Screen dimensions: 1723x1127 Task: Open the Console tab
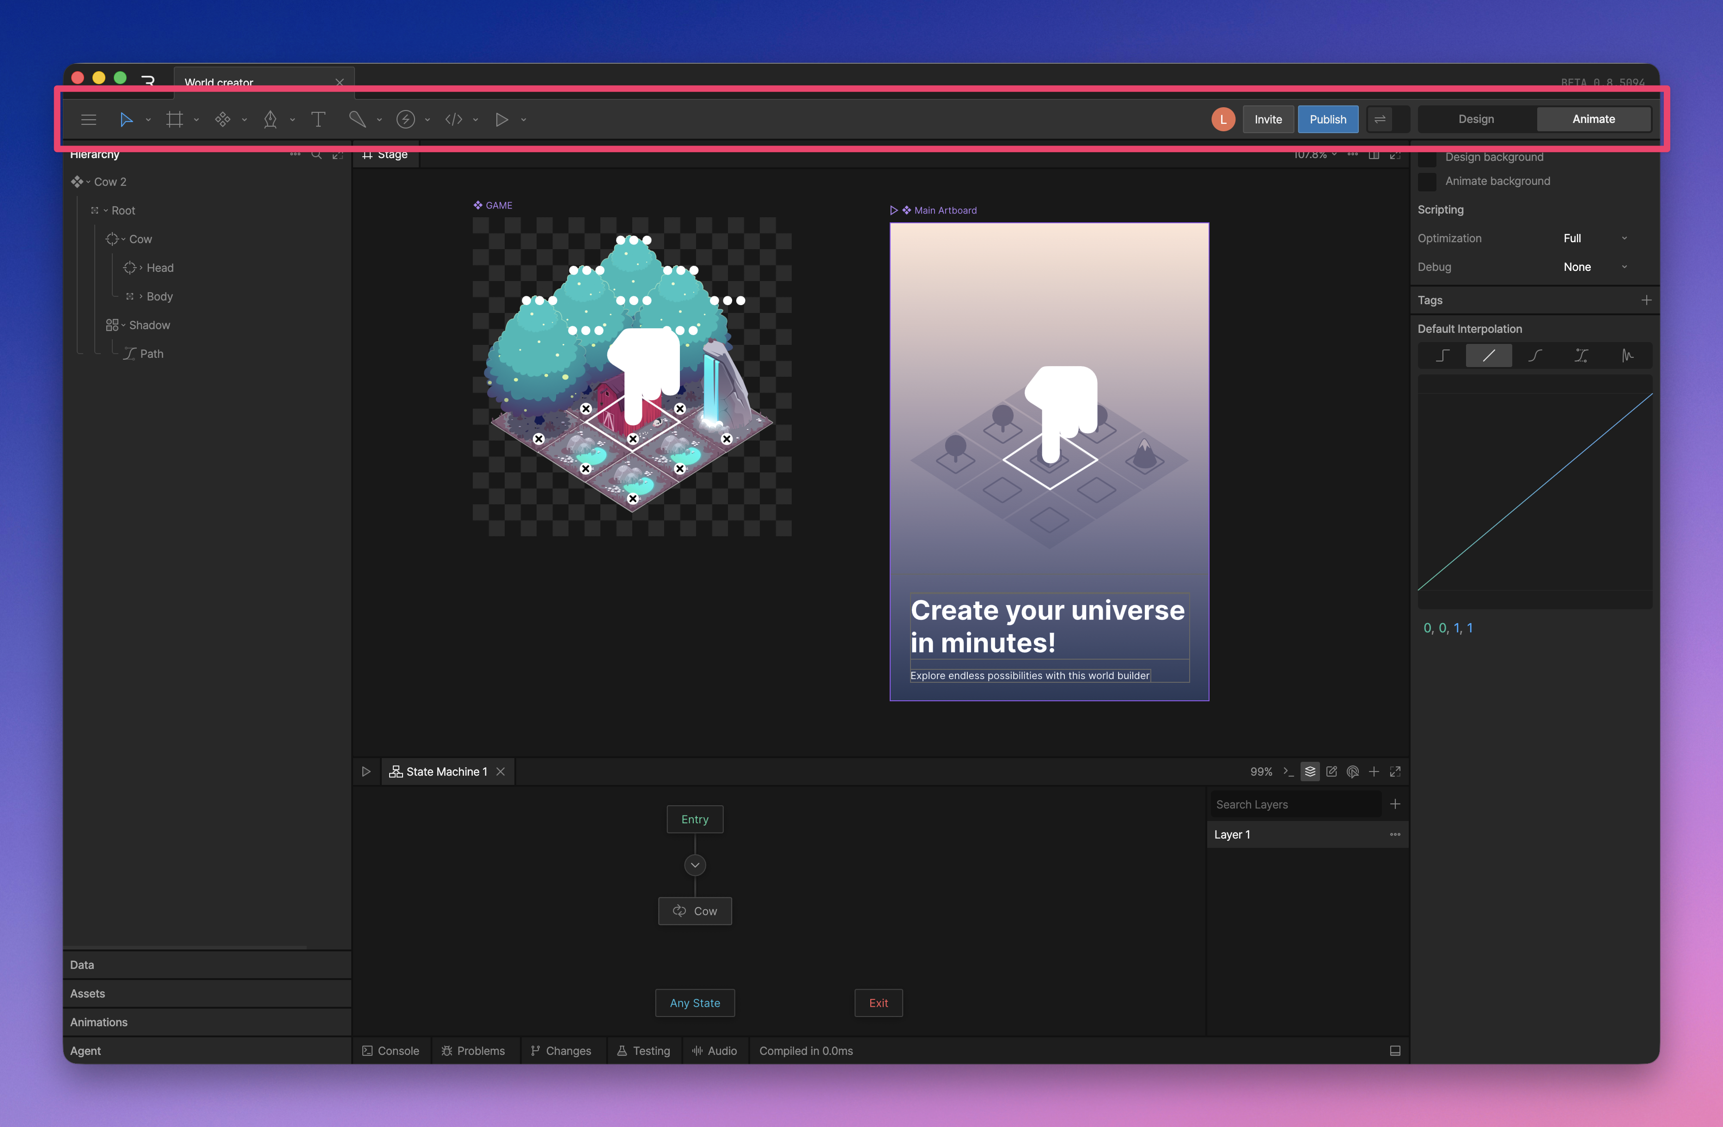(x=391, y=1051)
